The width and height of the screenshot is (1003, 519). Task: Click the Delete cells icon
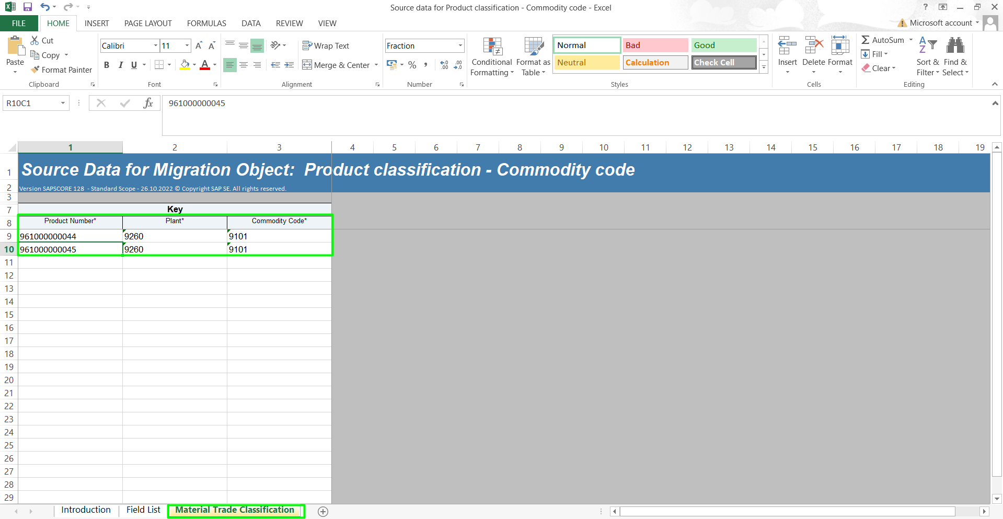[x=814, y=46]
